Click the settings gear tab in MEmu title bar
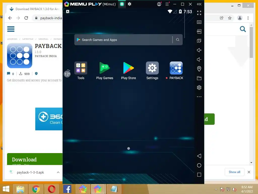 pos(130,4)
